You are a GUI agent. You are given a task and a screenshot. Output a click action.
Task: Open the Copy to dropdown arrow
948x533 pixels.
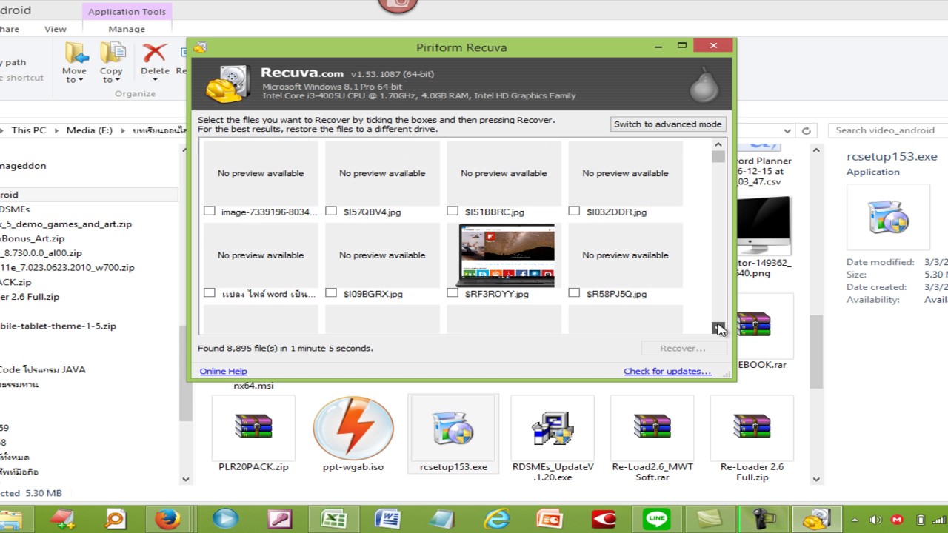point(117,81)
